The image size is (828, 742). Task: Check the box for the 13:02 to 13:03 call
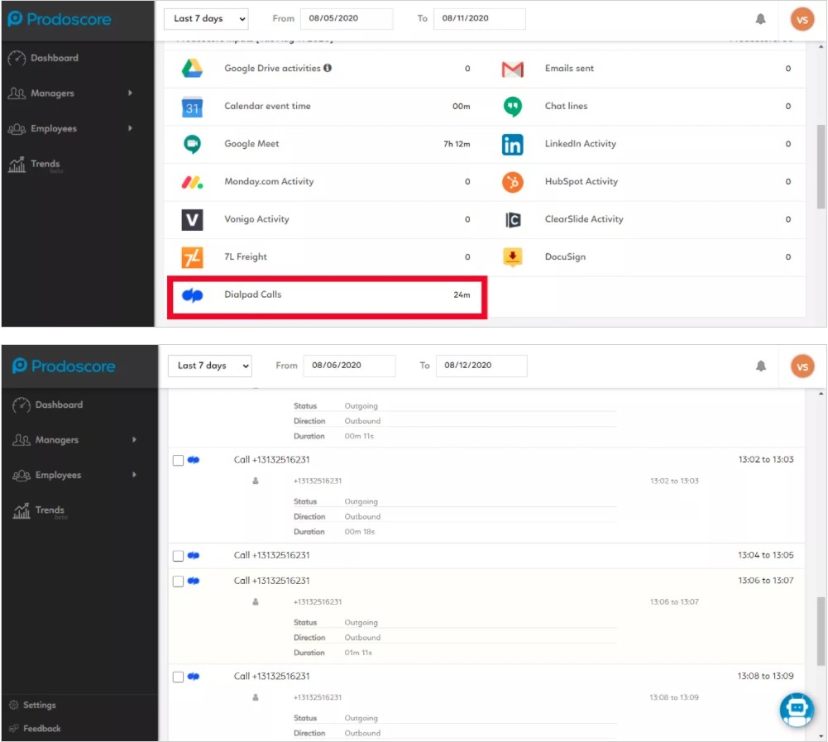pos(178,461)
